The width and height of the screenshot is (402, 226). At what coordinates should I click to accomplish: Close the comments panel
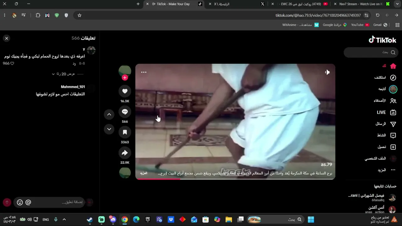[x=7, y=38]
